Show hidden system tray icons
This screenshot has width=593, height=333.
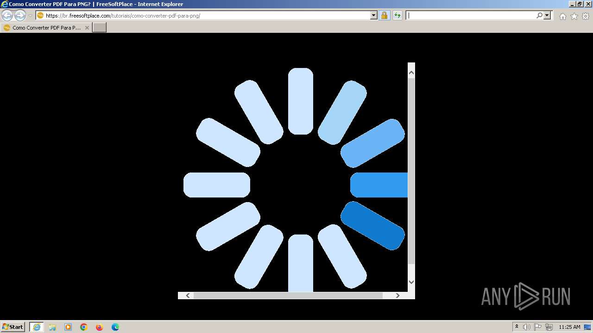click(x=517, y=327)
